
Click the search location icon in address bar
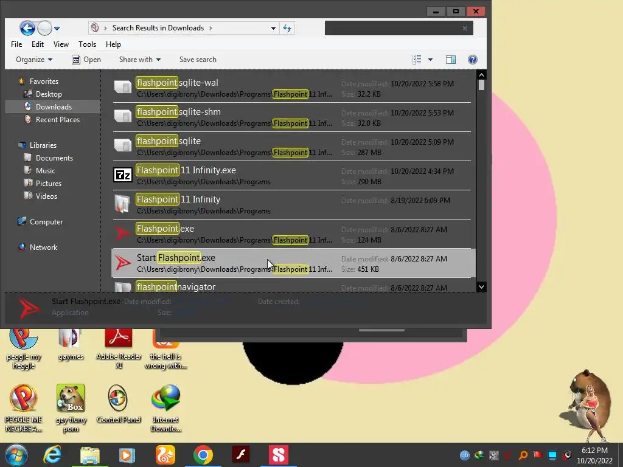tap(95, 28)
